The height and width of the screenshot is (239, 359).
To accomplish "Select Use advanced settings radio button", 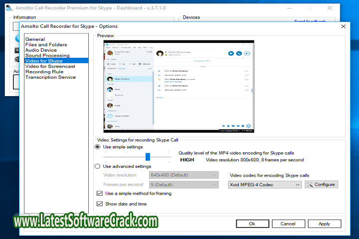I will click(x=98, y=166).
